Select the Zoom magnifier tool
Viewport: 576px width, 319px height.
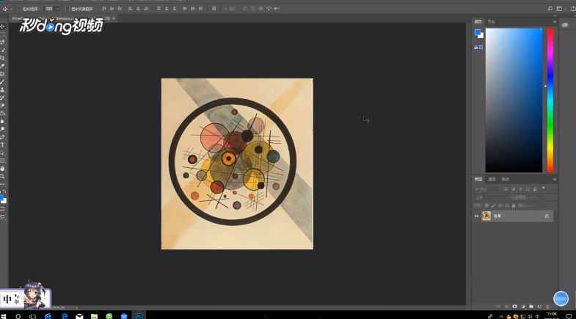pos(3,177)
